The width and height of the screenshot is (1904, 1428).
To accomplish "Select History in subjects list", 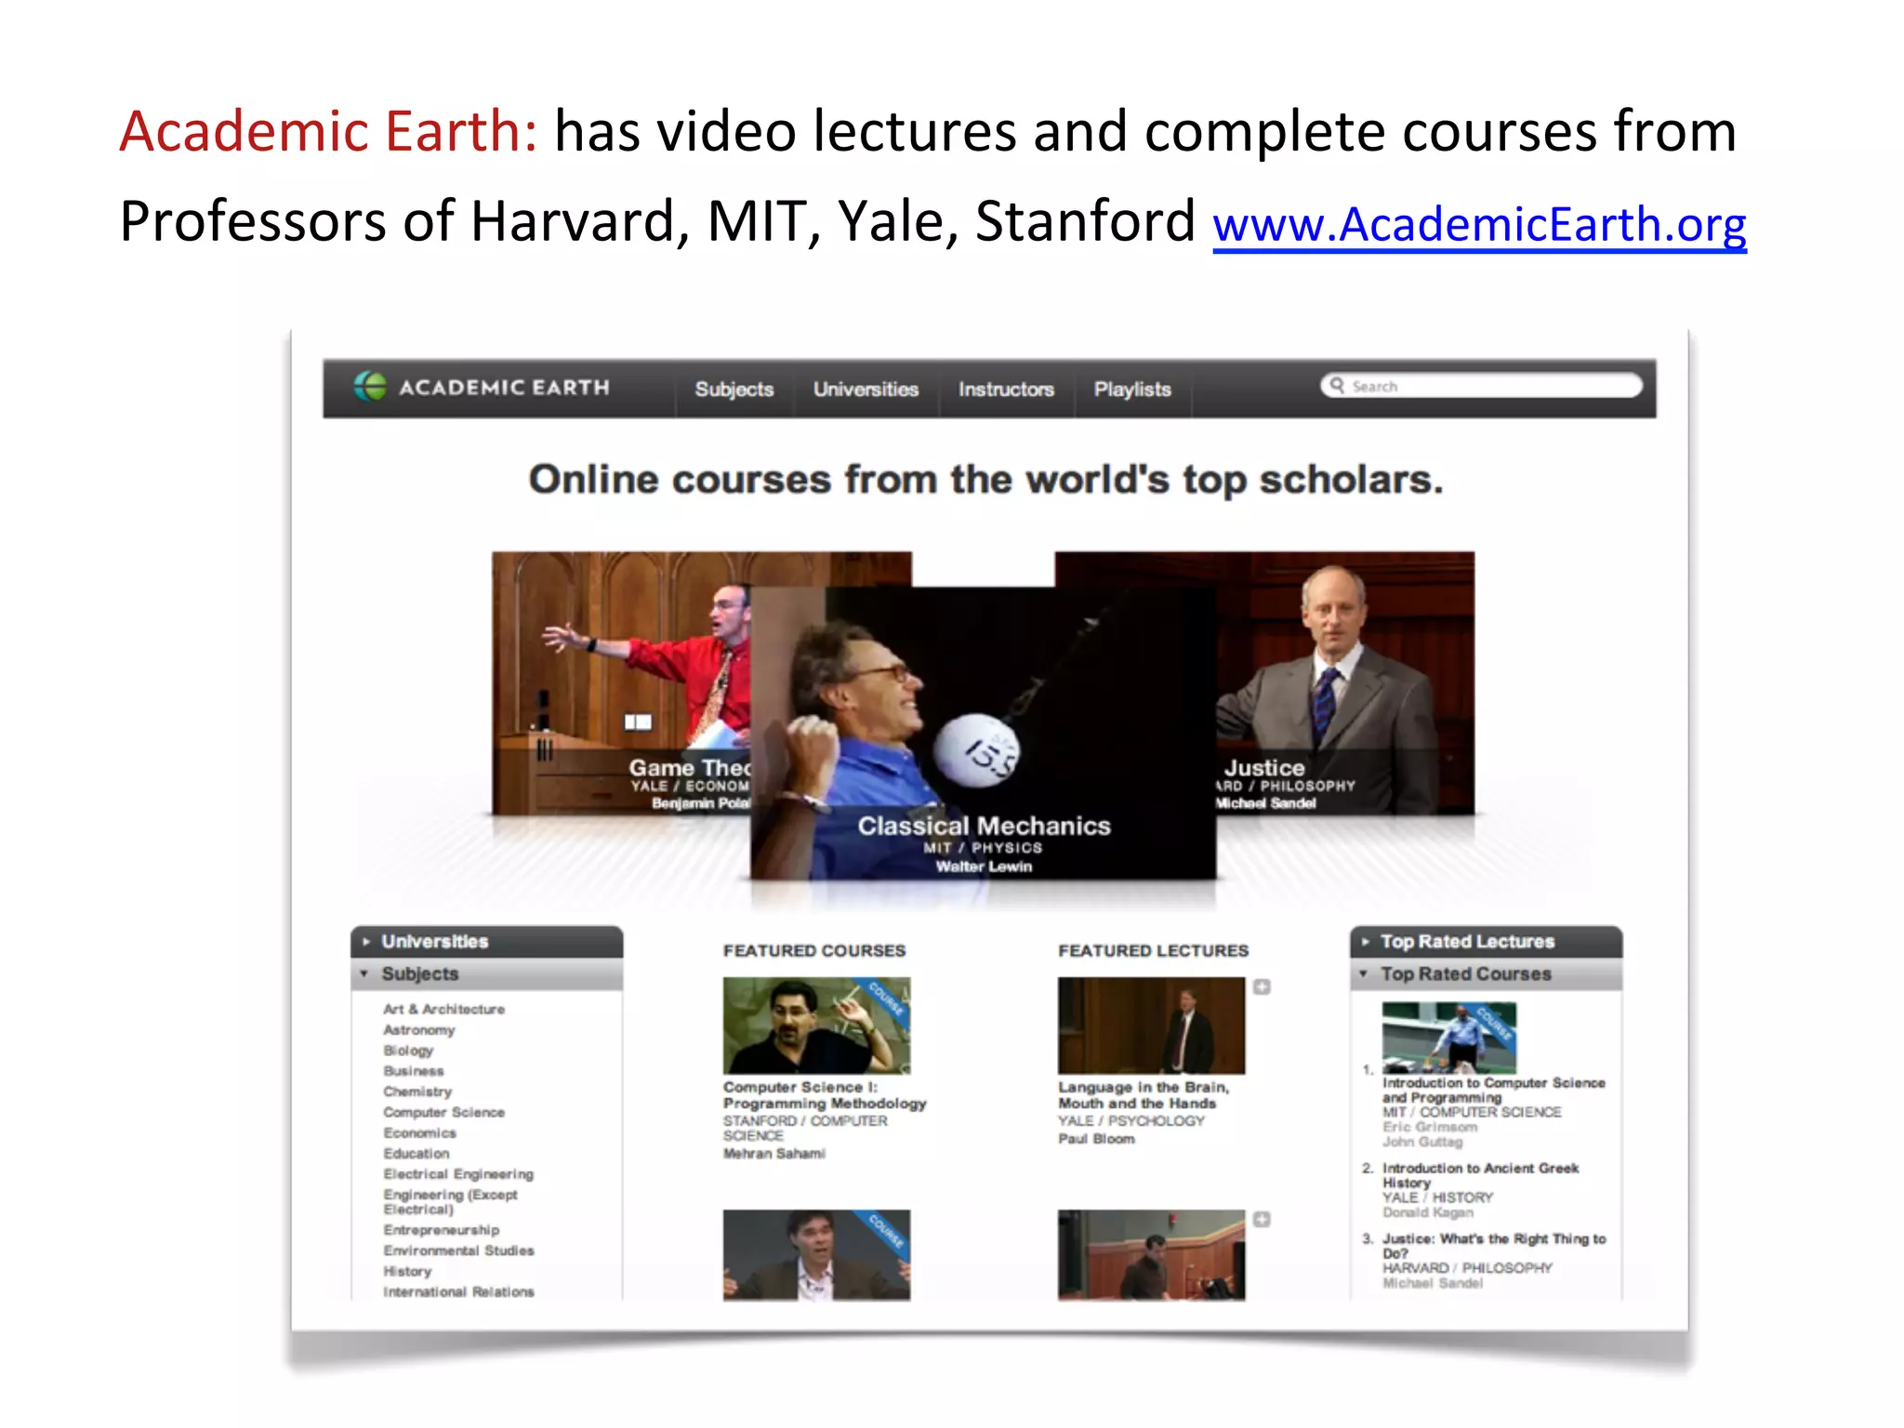I will 407,1271.
